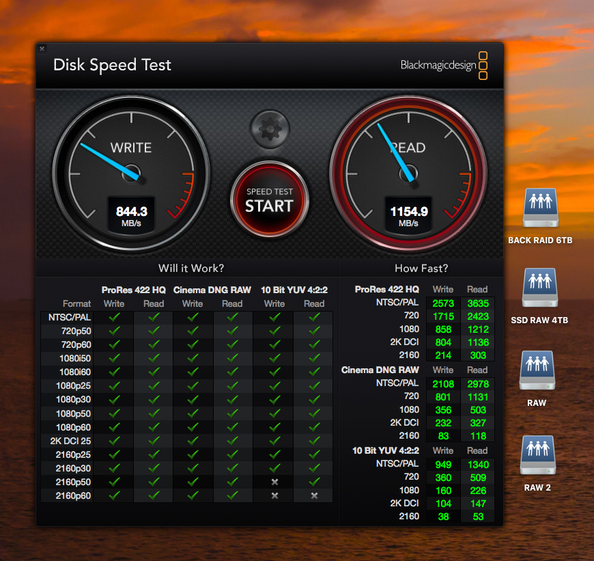Click 10 Bit YUV 1080 read value 226
This screenshot has height=561, width=594.
(x=478, y=491)
